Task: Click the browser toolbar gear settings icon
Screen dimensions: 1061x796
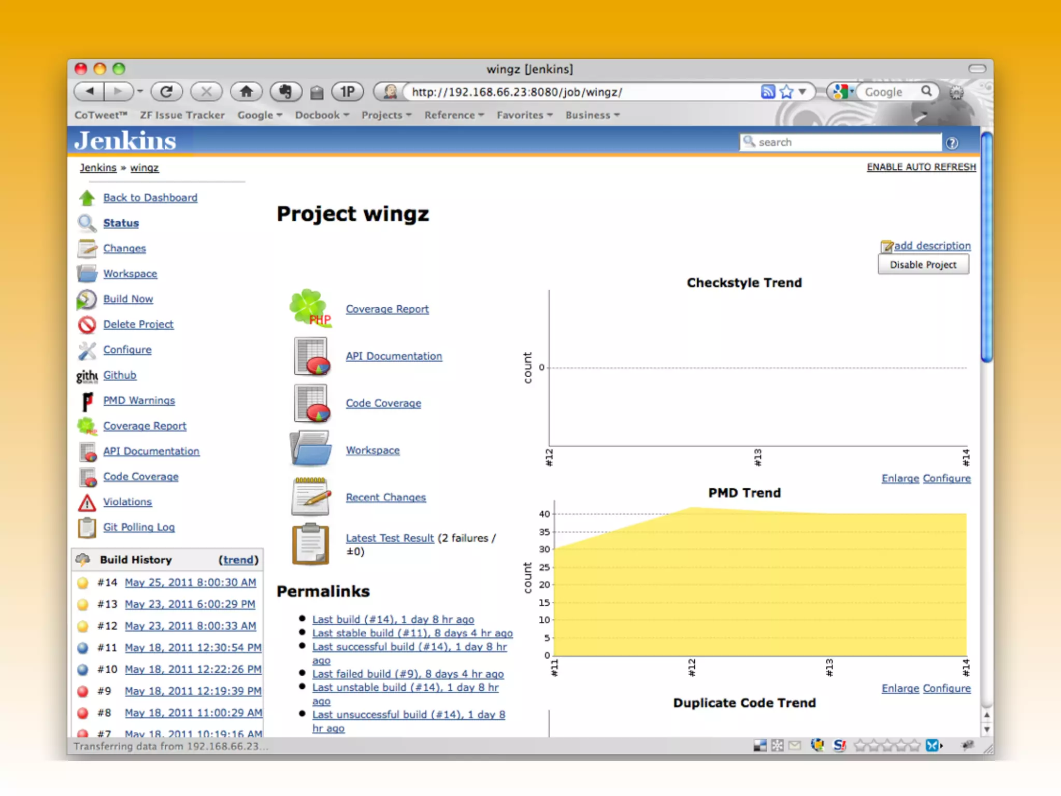Action: 956,92
